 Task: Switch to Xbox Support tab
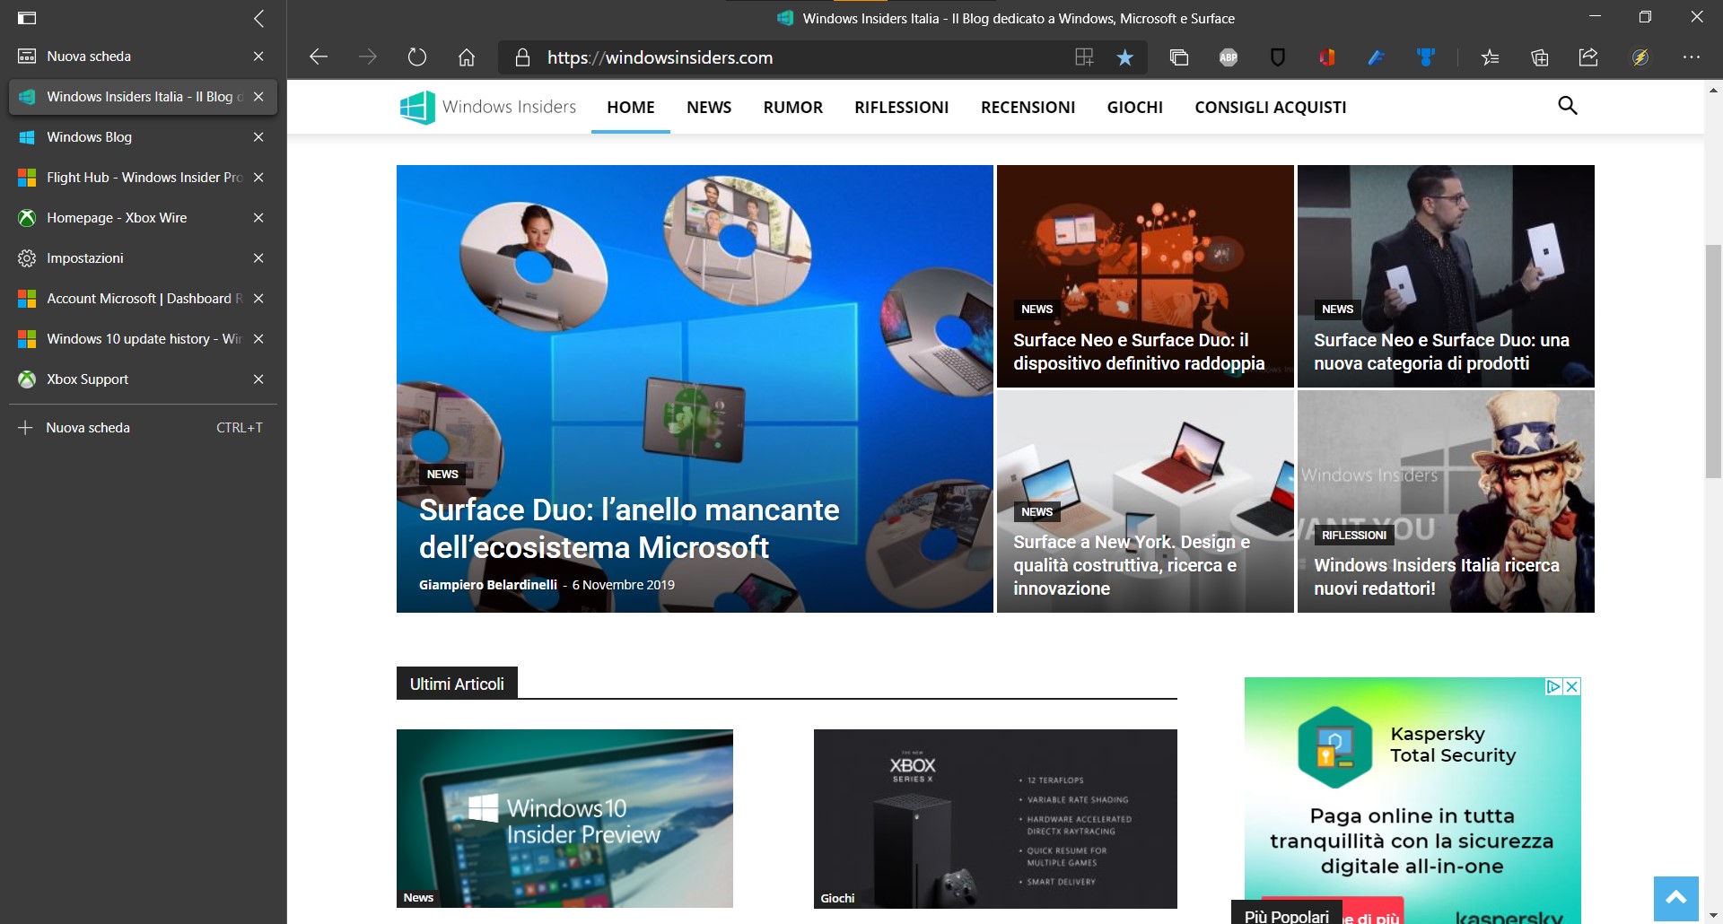pos(143,379)
